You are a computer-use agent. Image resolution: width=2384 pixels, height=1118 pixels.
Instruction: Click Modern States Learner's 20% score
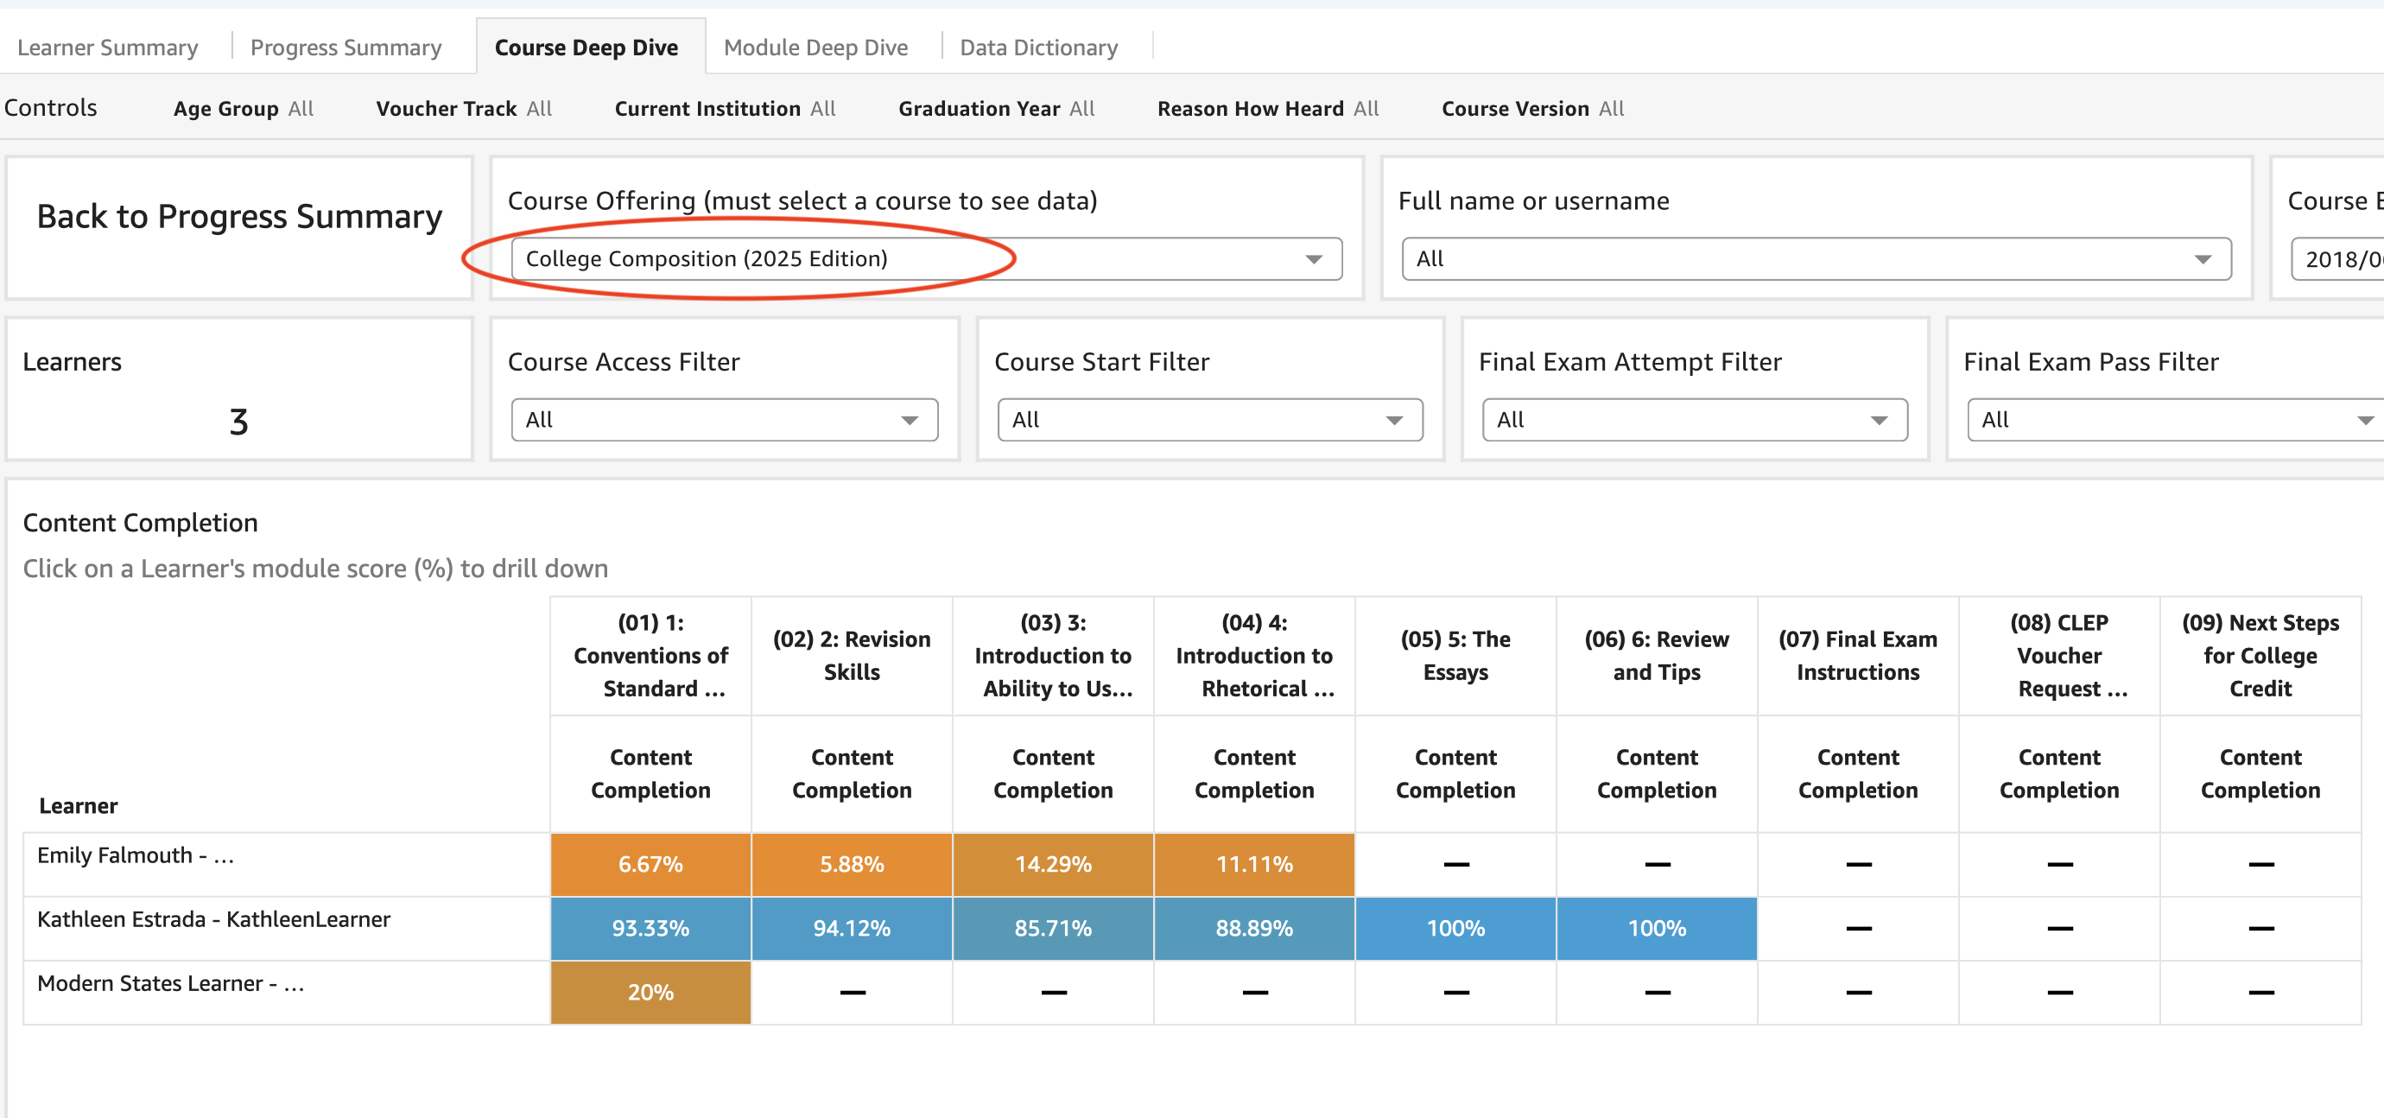point(650,991)
